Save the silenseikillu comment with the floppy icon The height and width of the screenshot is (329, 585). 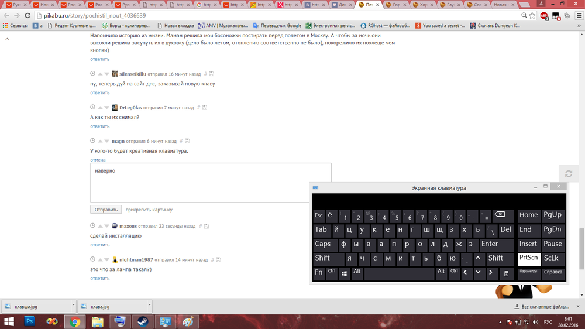(x=212, y=74)
